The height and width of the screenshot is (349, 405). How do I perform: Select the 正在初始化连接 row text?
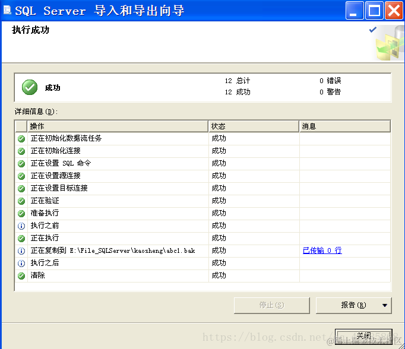pyautogui.click(x=56, y=151)
